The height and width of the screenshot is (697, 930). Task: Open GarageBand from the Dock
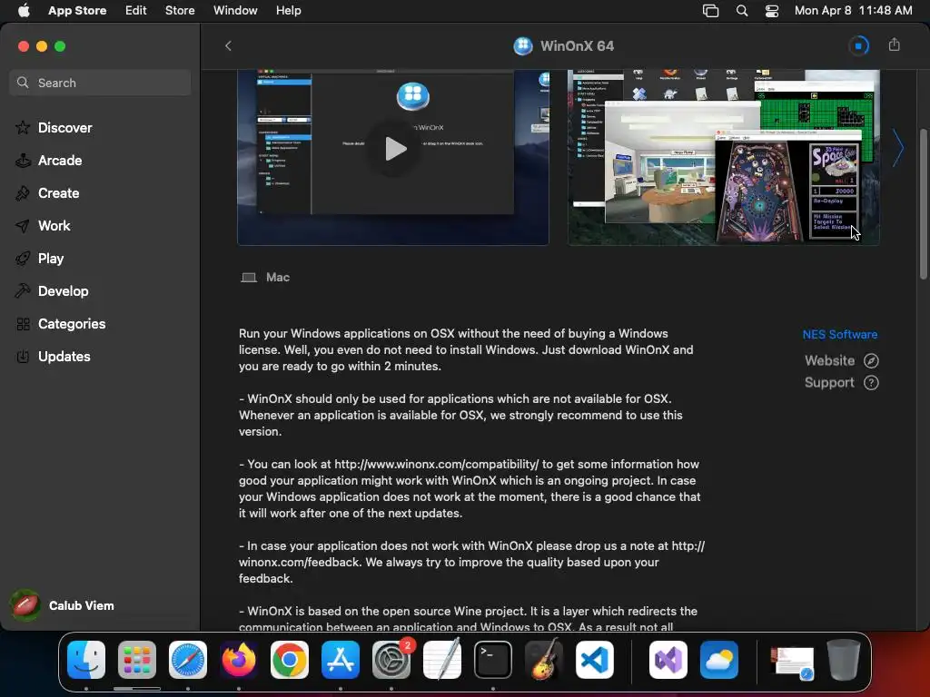click(x=544, y=659)
